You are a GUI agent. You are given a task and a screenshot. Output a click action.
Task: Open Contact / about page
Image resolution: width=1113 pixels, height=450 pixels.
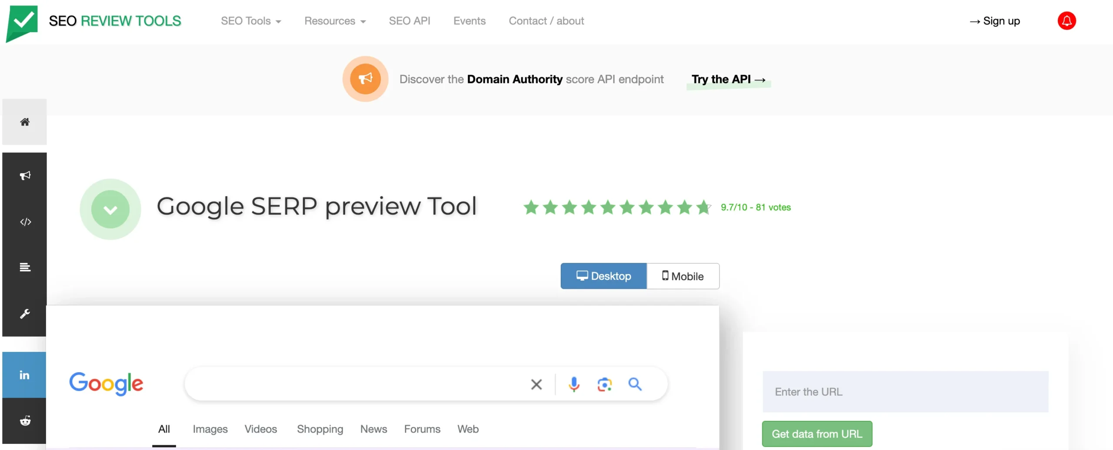(547, 21)
